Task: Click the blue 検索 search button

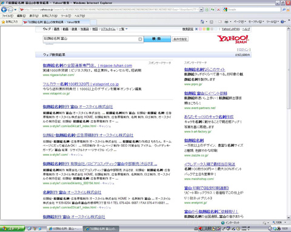Action: click(x=157, y=39)
